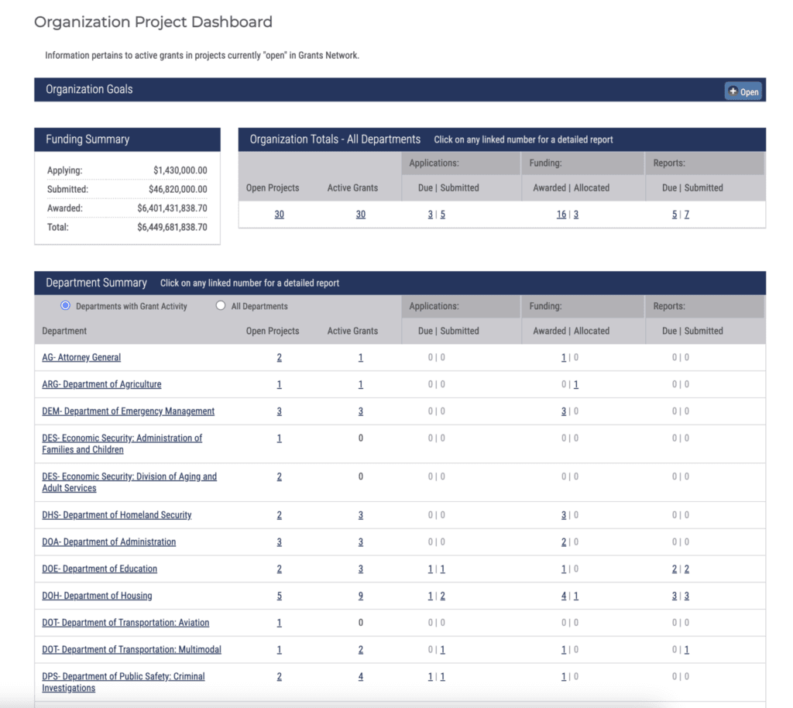Click organization total Awarded funding number 16

pyautogui.click(x=561, y=215)
